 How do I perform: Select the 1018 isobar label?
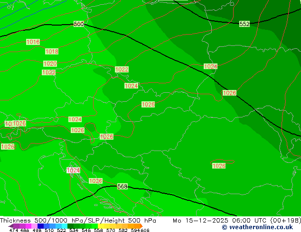point(52,51)
